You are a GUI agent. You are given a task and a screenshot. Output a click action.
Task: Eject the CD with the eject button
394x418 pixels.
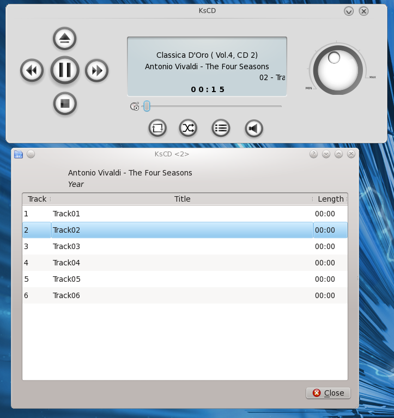(x=64, y=39)
